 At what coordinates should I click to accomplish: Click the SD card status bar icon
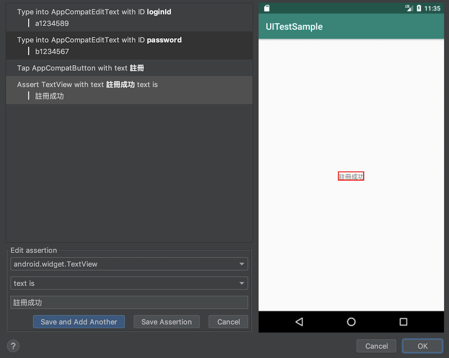(x=267, y=8)
